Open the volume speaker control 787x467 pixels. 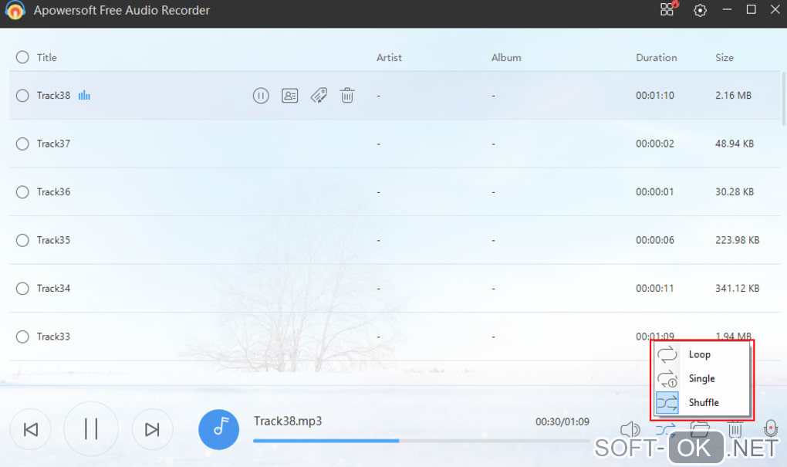coord(630,430)
